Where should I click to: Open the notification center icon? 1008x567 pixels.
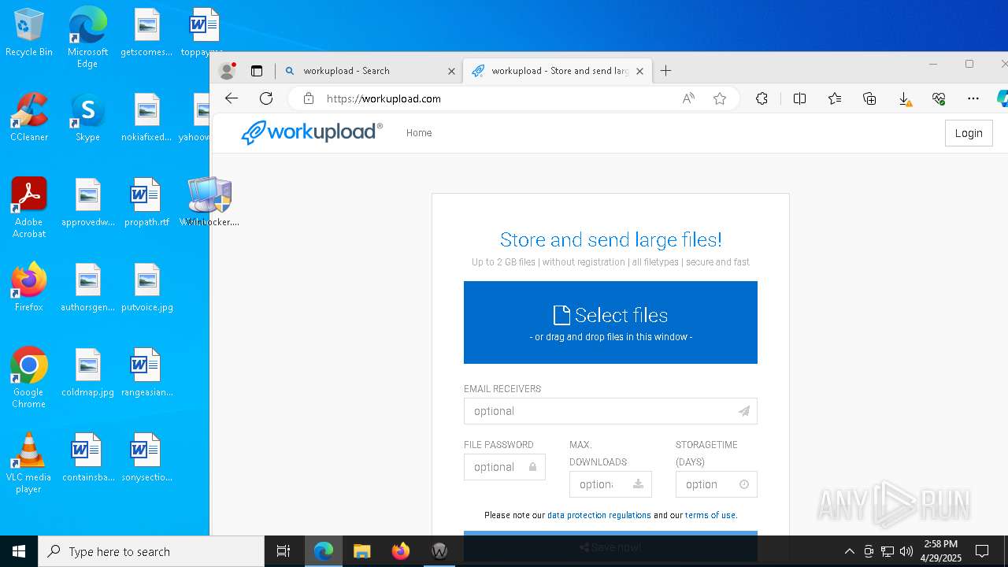(982, 551)
